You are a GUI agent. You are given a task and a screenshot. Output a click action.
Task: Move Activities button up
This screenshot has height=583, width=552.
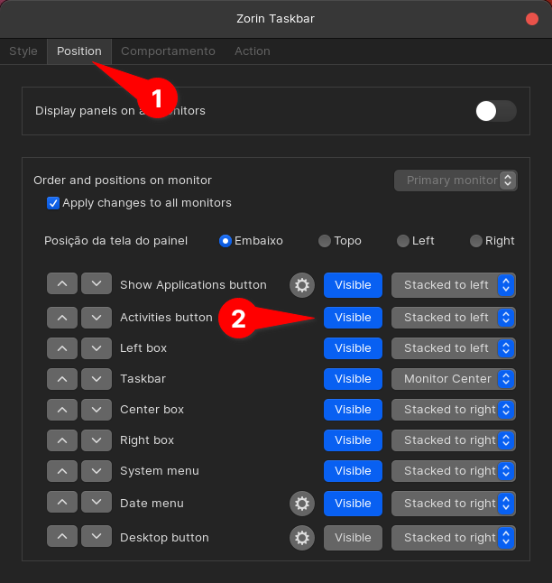coord(62,318)
